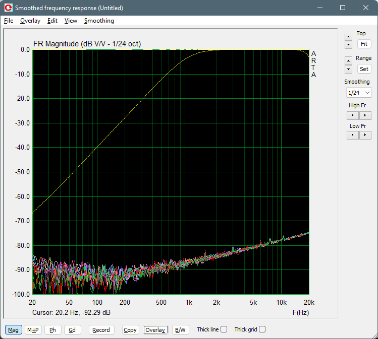Maximize the Smoothed frequency response window

coord(343,8)
